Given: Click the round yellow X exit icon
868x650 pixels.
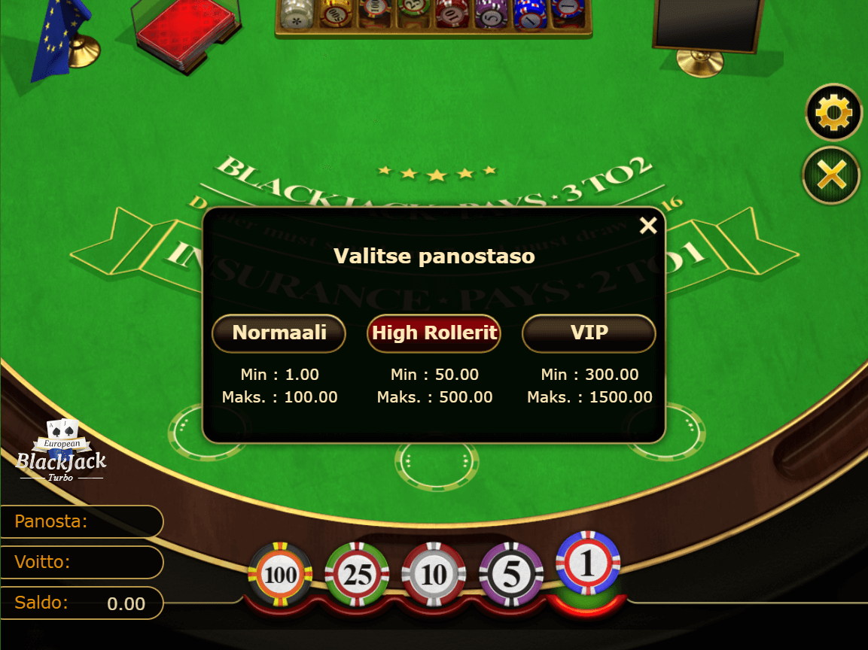Looking at the screenshot, I should [x=831, y=175].
